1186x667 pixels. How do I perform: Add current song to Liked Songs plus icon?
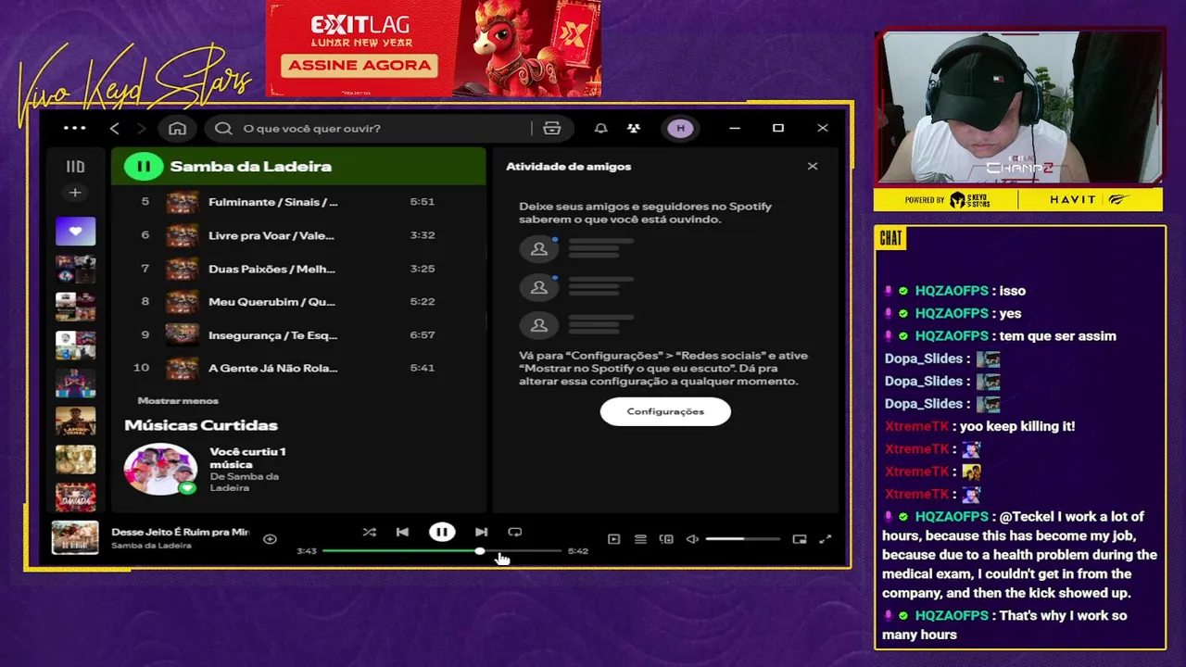pyautogui.click(x=270, y=538)
